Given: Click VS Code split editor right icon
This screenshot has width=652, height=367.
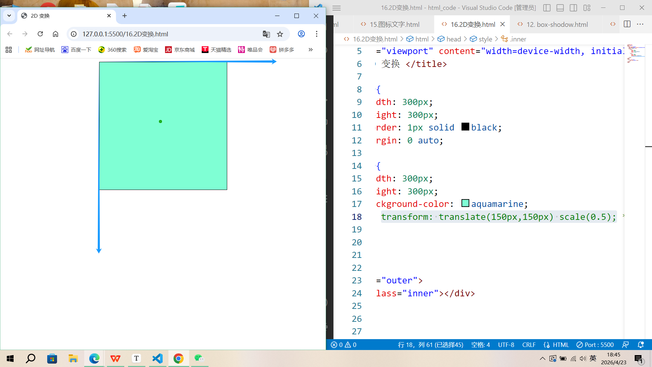Looking at the screenshot, I should point(627,24).
